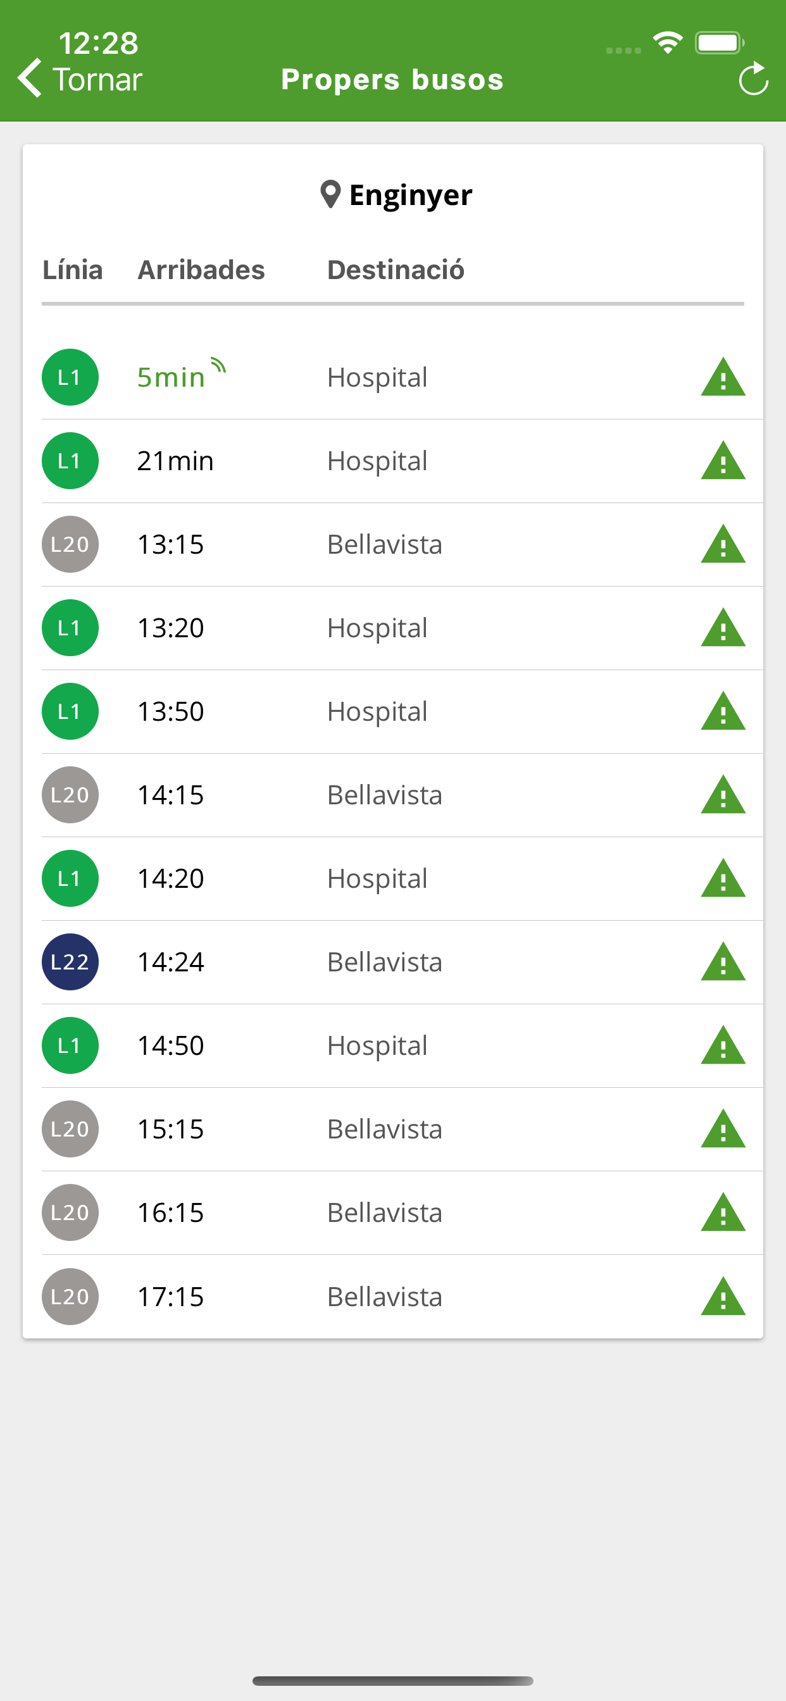
Task: Open warning icon for the 5min L1 bus
Action: tap(723, 377)
